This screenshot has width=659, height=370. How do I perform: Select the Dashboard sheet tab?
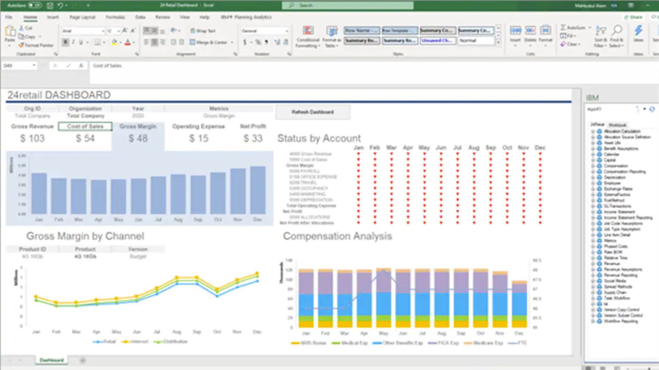click(51, 360)
